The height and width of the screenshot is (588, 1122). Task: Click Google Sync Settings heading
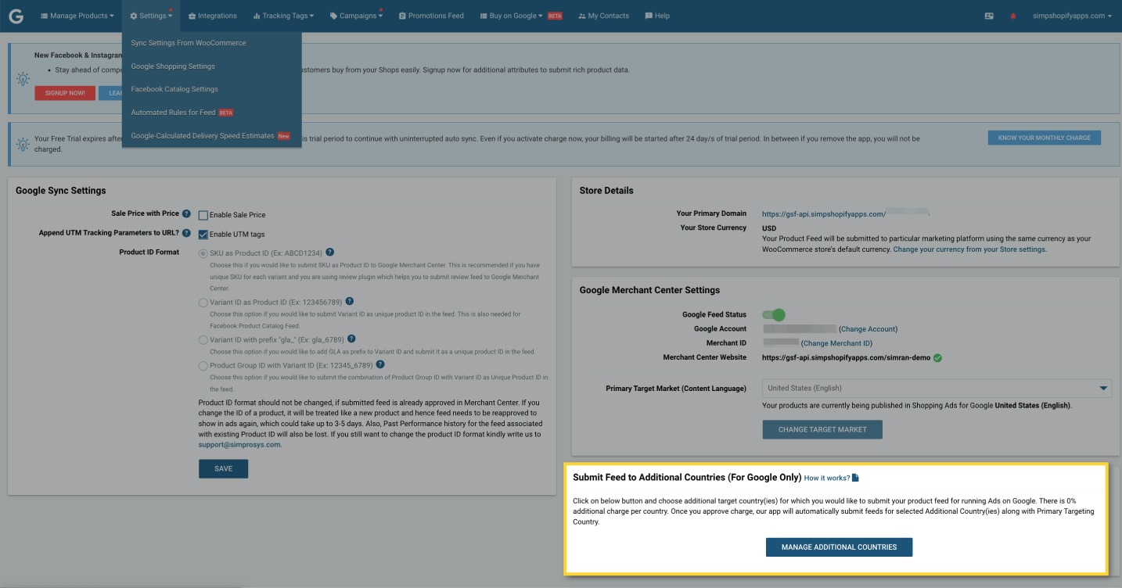coord(61,191)
